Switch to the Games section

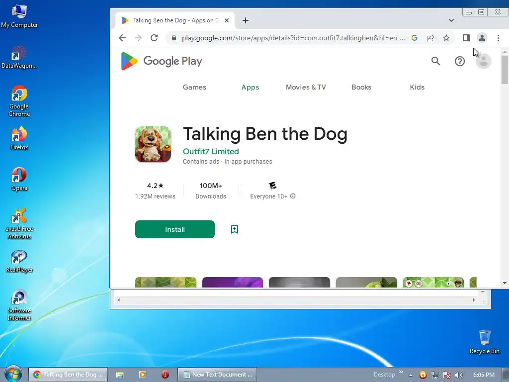coord(194,87)
